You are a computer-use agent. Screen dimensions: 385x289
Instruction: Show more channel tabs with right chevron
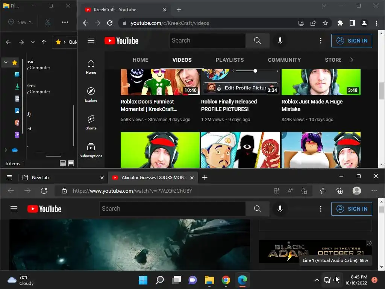[352, 60]
